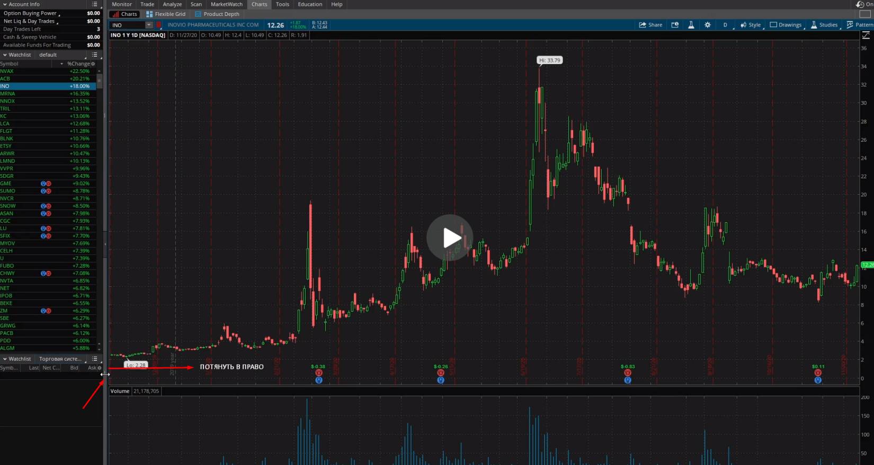
Task: Click the red symbol link color box
Action: (x=158, y=25)
